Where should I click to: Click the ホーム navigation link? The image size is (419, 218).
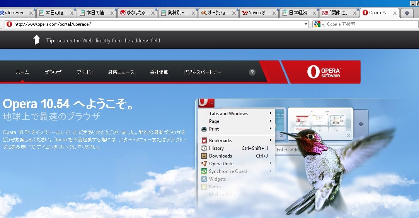22,72
